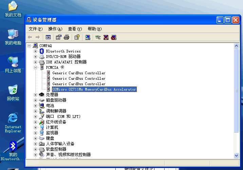Screen dimensions: 243x170
Task: Scan for hardware changes icon
Action: (x=88, y=37)
